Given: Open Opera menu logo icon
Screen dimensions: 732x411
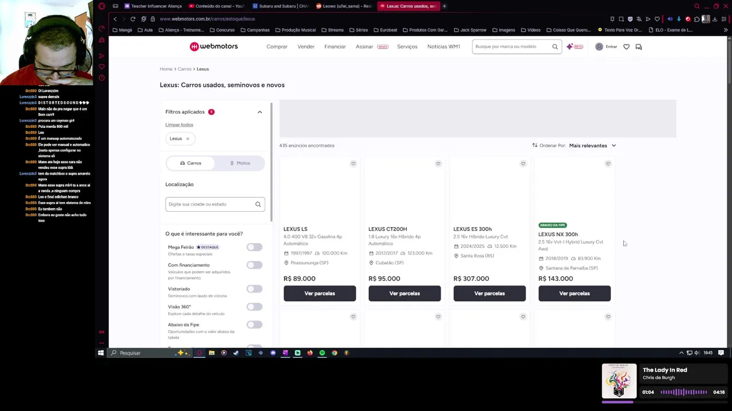Looking at the screenshot, I should [102, 6].
